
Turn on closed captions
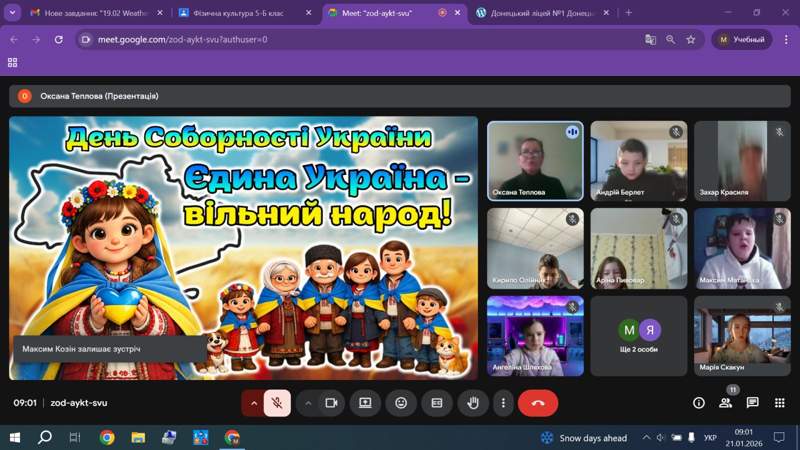coord(436,403)
